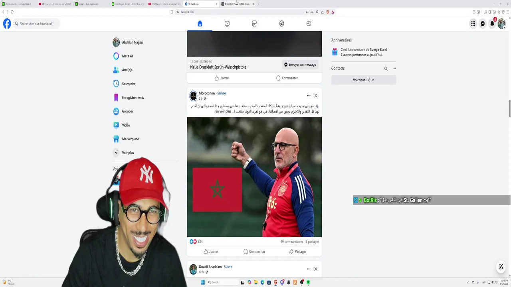Open the Windows Start button
The width and height of the screenshot is (511, 287).
203,282
